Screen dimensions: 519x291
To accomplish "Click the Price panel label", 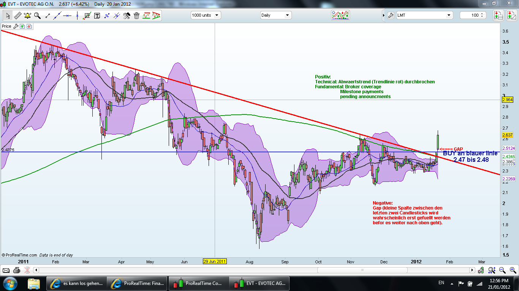I will coord(6,26).
